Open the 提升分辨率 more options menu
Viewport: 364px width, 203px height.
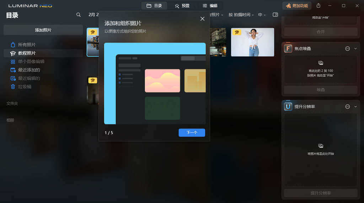pyautogui.click(x=348, y=107)
